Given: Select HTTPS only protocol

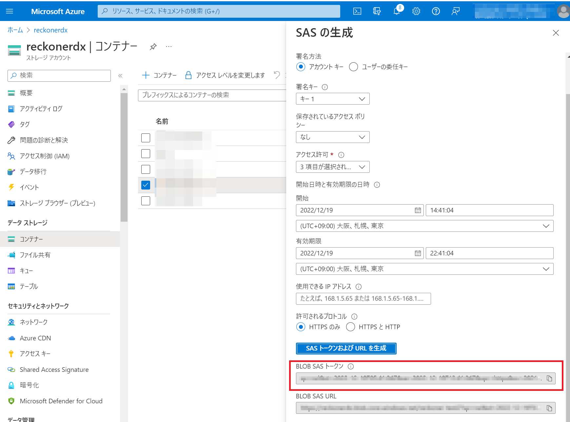Looking at the screenshot, I should [x=301, y=327].
